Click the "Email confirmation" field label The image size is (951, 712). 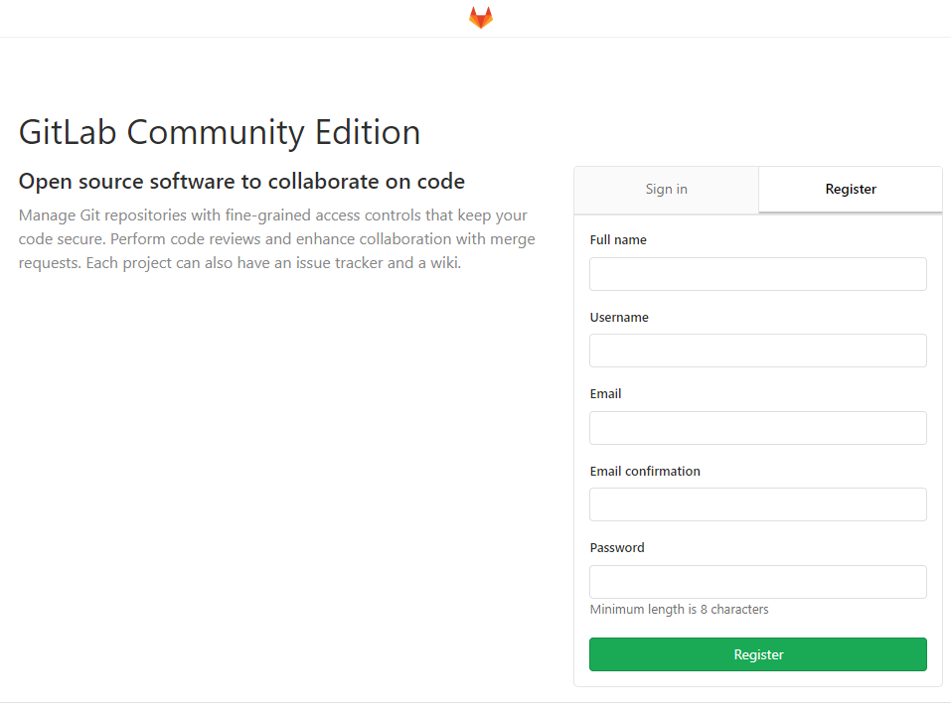(x=645, y=472)
